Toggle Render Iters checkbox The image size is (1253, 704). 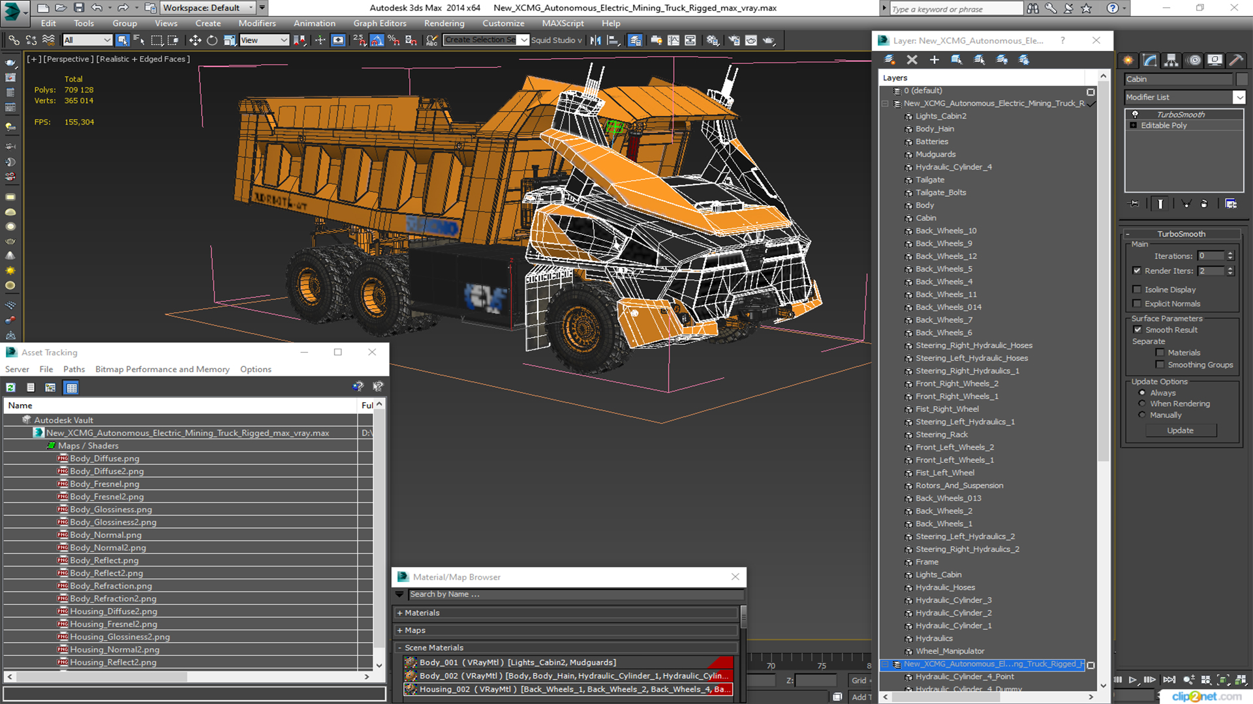(1137, 271)
